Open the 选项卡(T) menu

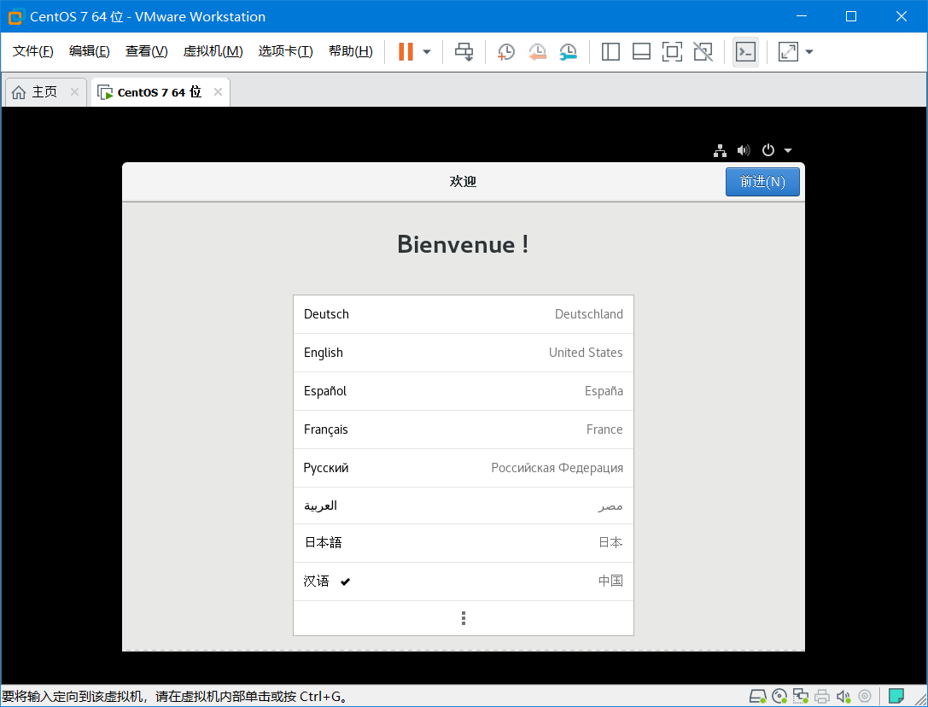(x=286, y=51)
